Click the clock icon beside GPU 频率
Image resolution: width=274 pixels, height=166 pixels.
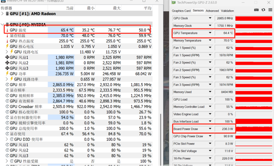point(7,85)
